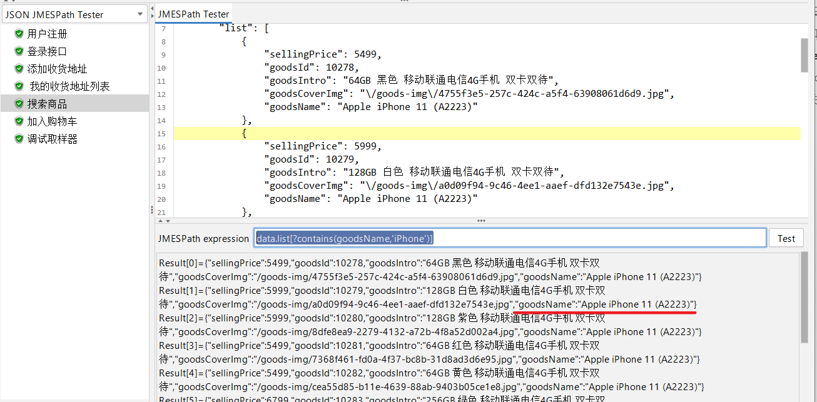
Task: Switch to the JMESPath Tester tab
Action: (193, 14)
